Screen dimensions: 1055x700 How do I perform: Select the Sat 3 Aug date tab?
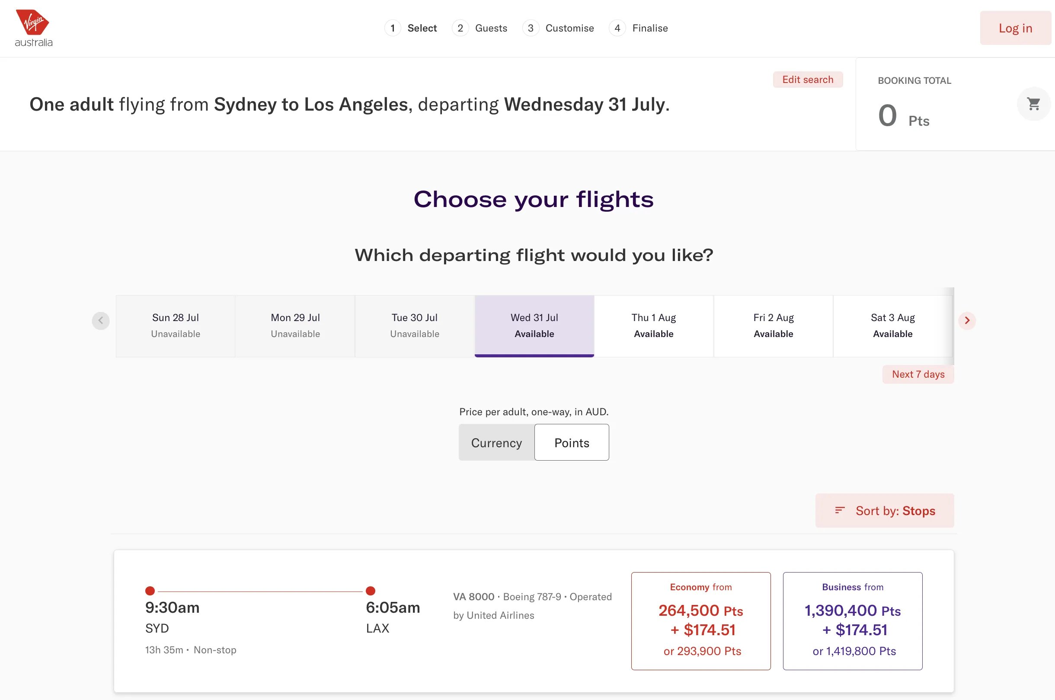(x=893, y=326)
